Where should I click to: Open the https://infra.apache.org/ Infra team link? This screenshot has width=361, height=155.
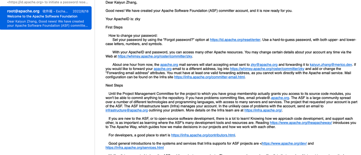click(x=263, y=110)
